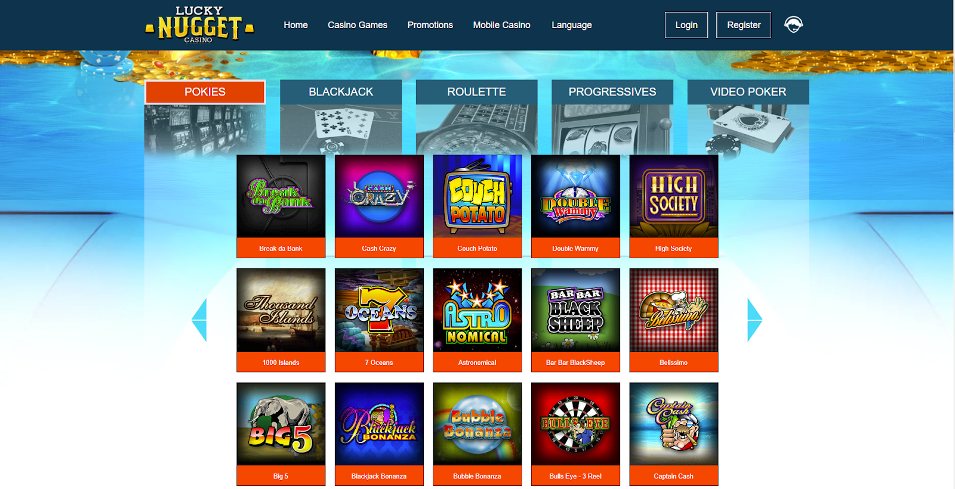Open the live support headset icon
The image size is (955, 489).
[793, 24]
